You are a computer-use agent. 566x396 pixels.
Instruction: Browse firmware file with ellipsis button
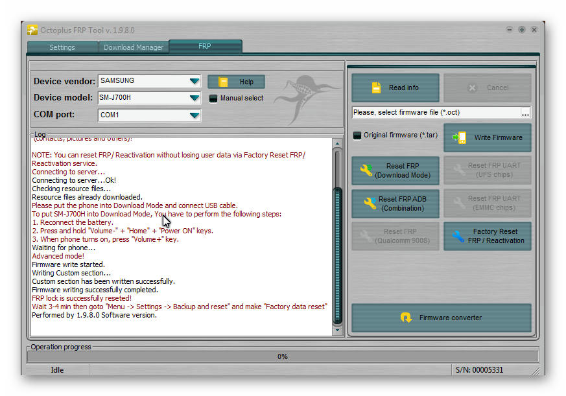tap(525, 113)
